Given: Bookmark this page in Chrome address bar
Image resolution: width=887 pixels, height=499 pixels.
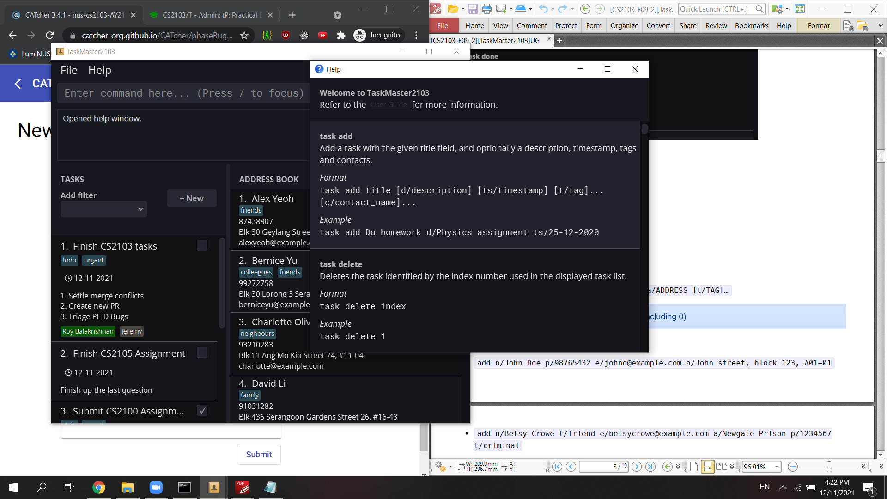Looking at the screenshot, I should point(244,35).
